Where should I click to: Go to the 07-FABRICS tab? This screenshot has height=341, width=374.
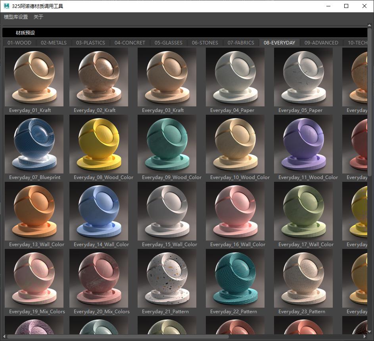point(241,43)
